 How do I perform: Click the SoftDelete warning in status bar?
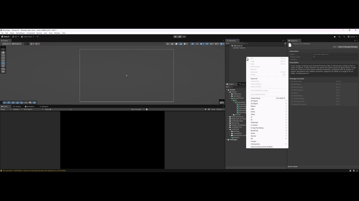tap(34, 171)
